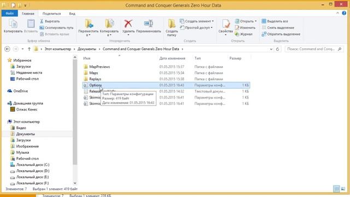Select Домашняя группа in navigation pane
Image resolution: width=350 pixels, height=197 pixels.
(x=28, y=103)
